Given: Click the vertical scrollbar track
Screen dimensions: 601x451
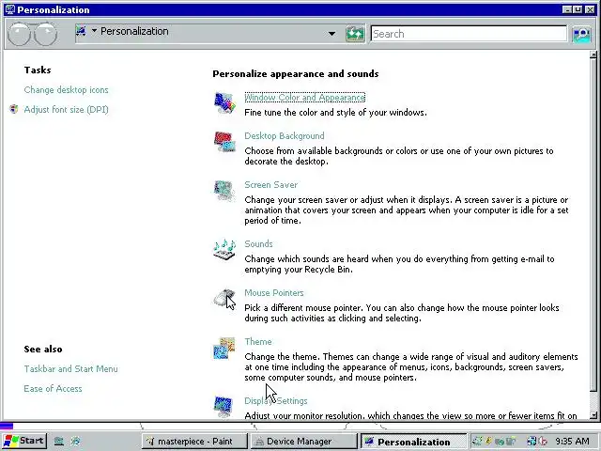Looking at the screenshot, I should point(593,401).
